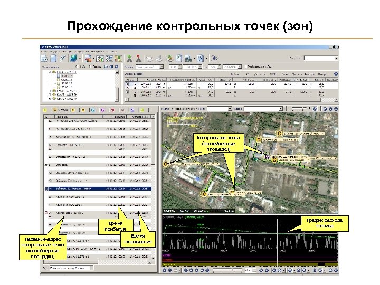
Task: Click the orange G marker on the map
Action: pos(166,164)
